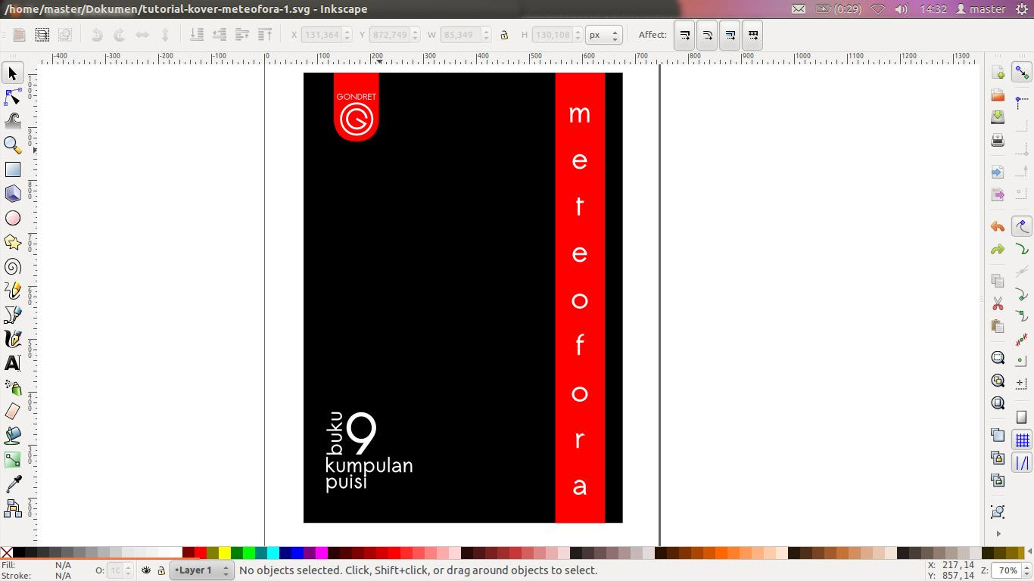This screenshot has height=581, width=1034.
Task: Pick the yellow color swatch
Action: [225, 553]
